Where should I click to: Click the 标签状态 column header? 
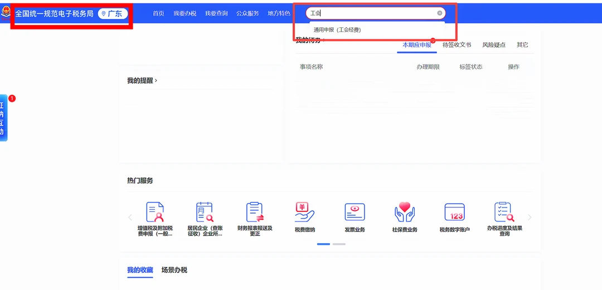pos(471,67)
